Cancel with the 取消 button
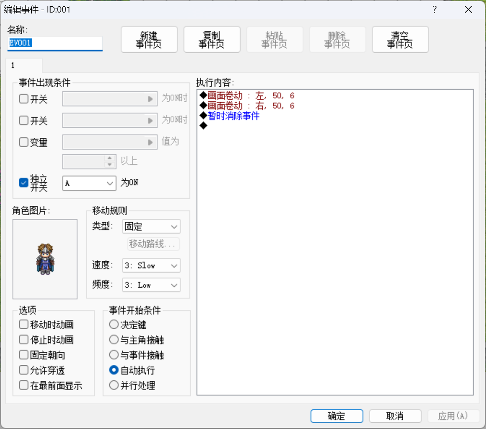The image size is (486, 429). point(395,416)
